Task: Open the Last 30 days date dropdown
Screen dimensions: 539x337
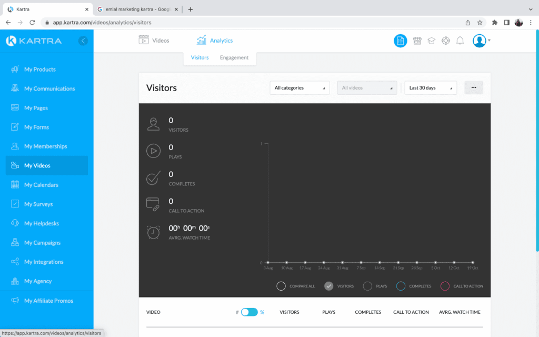Action: [431, 88]
